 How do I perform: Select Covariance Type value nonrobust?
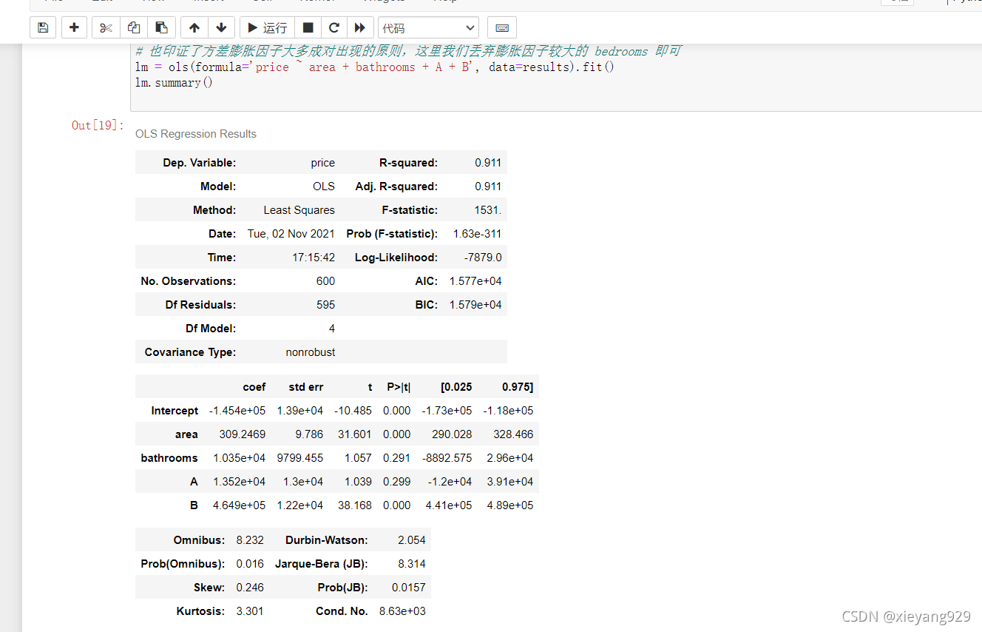311,352
